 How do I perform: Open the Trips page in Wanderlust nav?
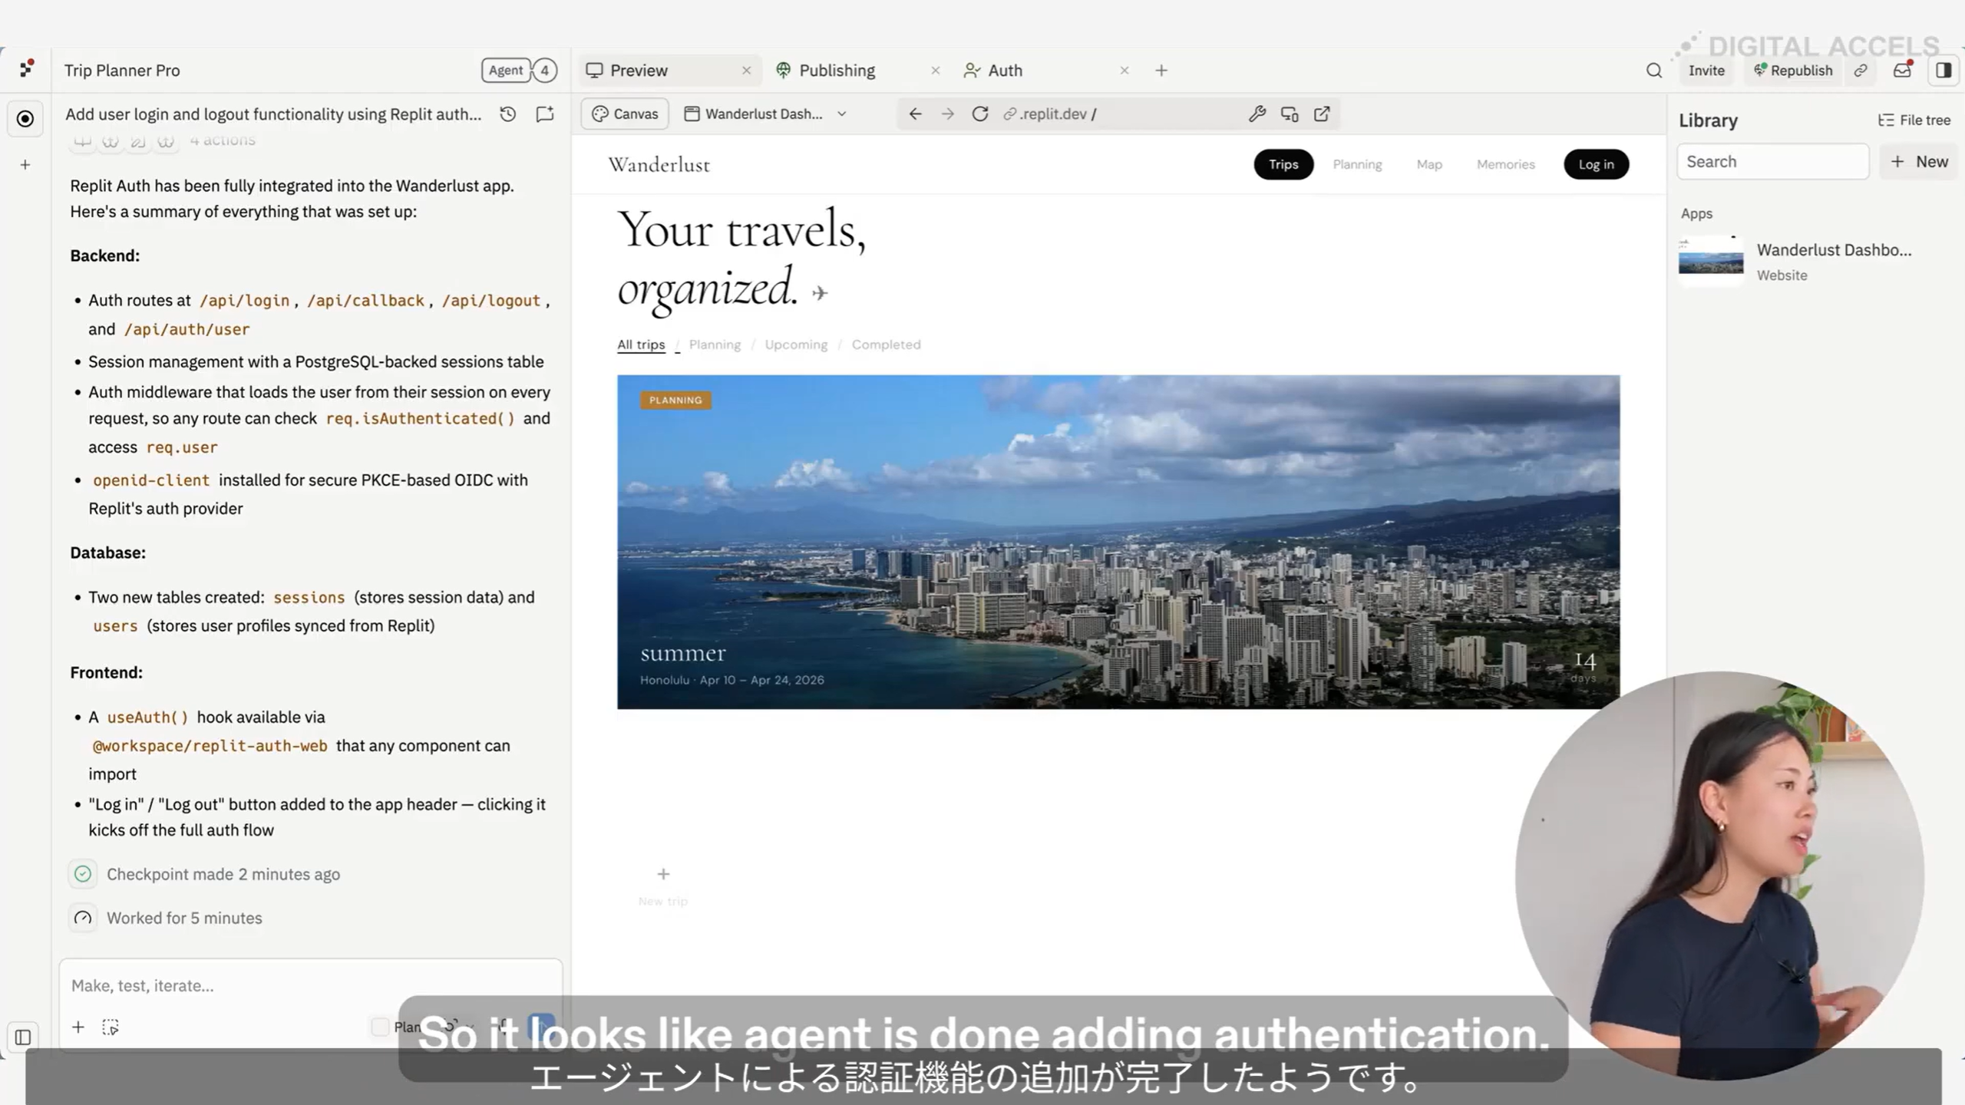coord(1283,164)
